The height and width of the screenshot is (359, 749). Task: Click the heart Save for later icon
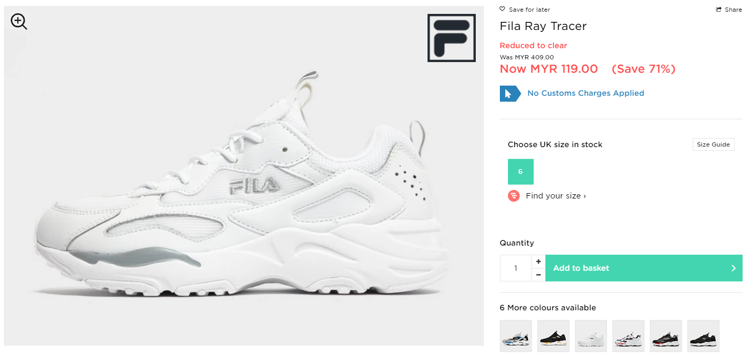coord(502,9)
